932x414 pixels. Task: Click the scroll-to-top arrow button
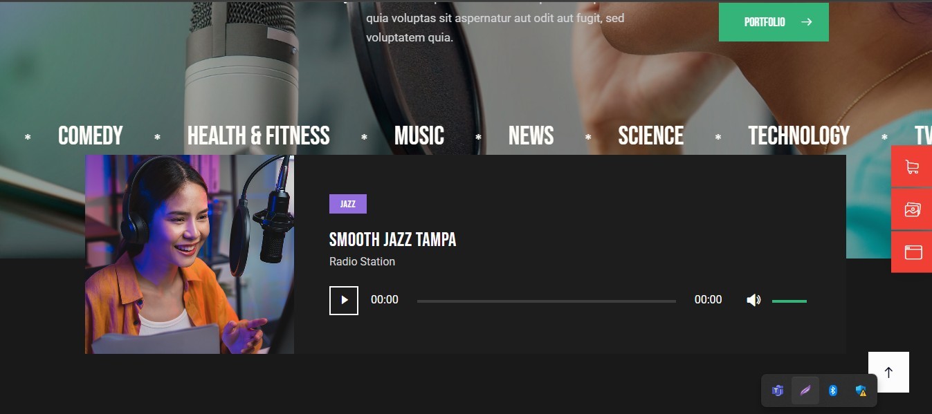pyautogui.click(x=888, y=372)
